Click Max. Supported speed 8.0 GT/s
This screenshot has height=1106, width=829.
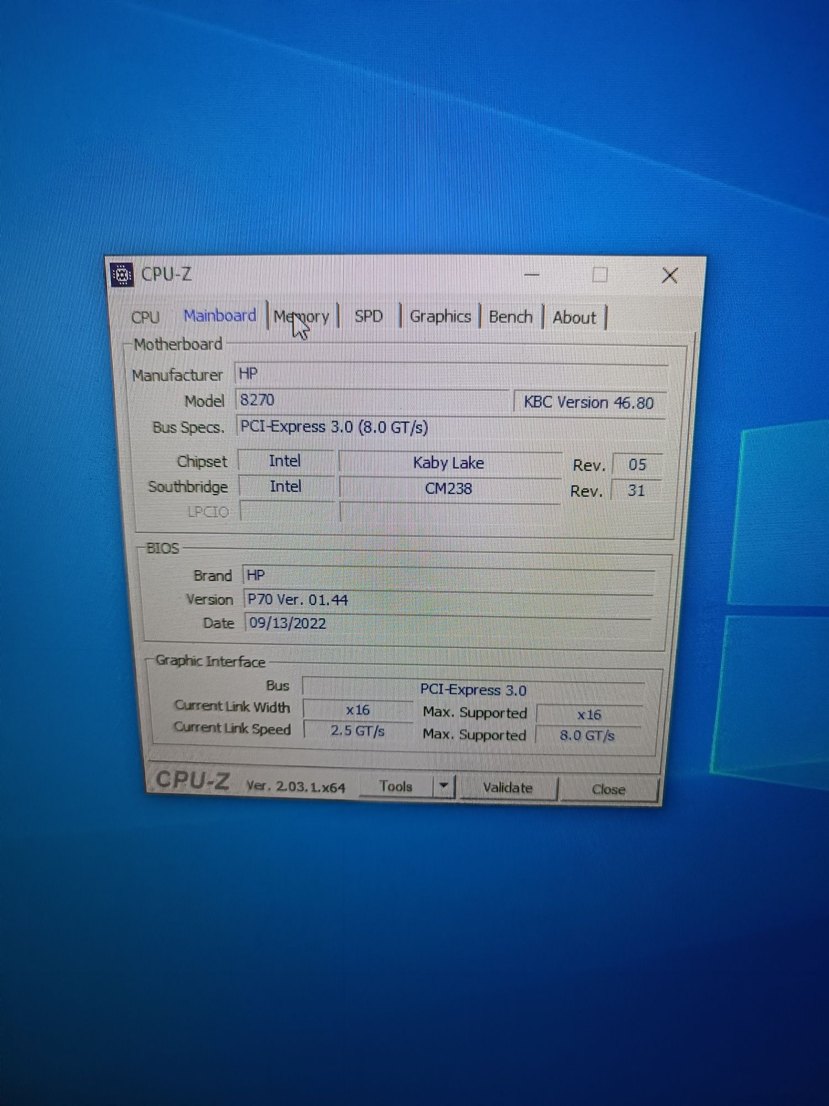tap(587, 735)
